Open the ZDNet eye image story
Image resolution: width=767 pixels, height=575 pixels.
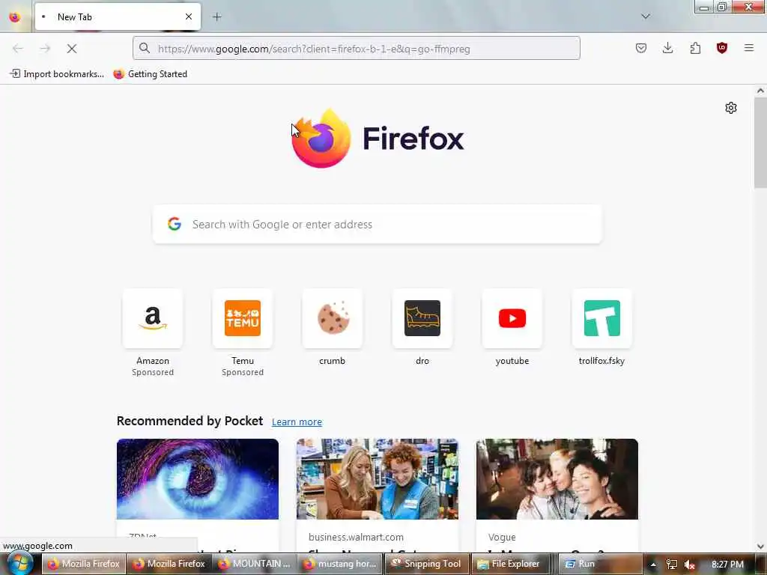coord(198,479)
